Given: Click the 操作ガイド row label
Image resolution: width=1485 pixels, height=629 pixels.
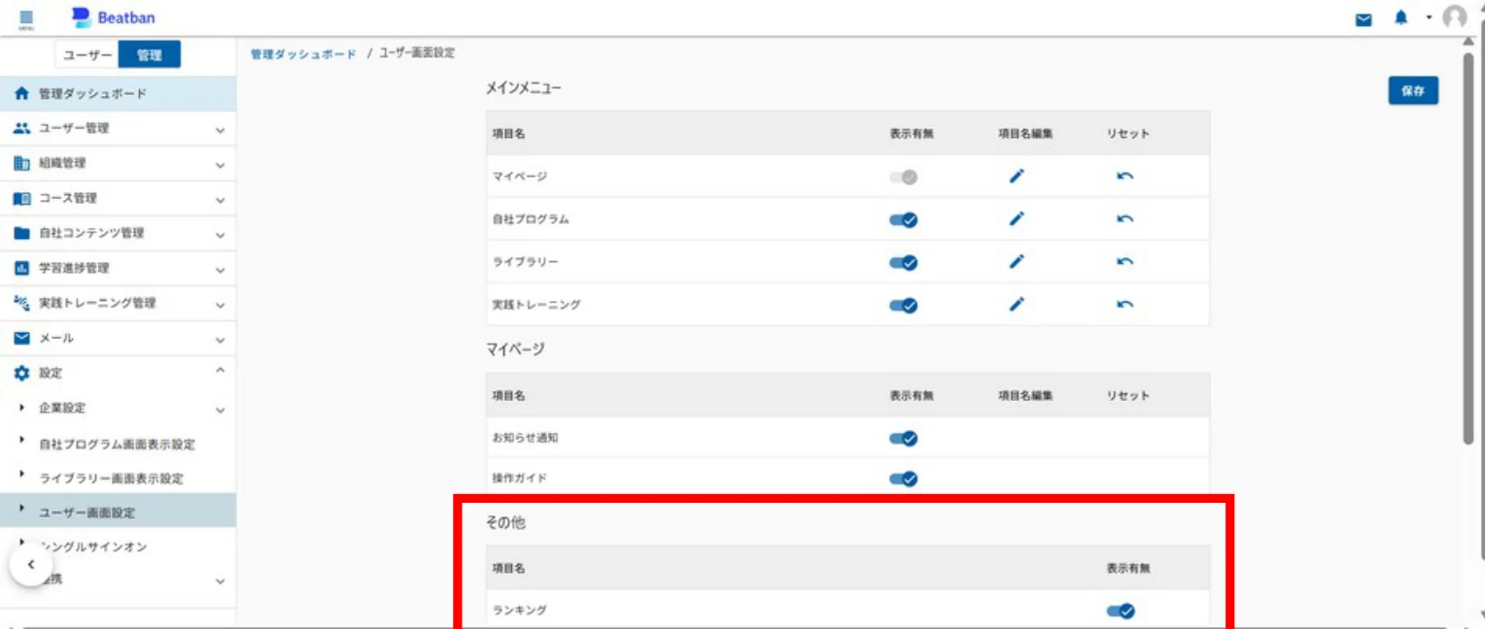Looking at the screenshot, I should click(520, 479).
